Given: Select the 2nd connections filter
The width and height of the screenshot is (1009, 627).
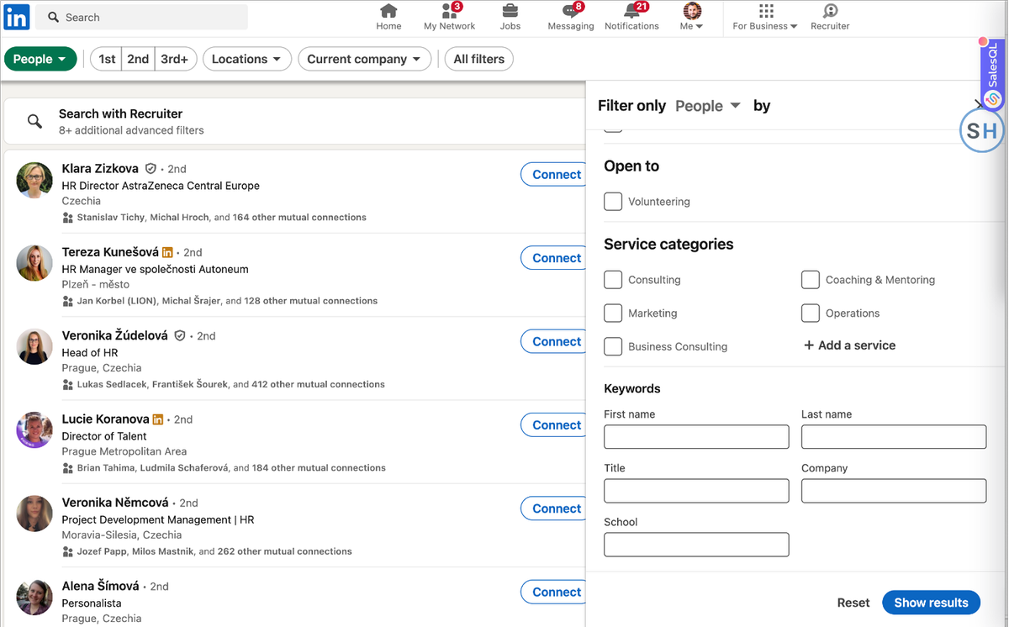Looking at the screenshot, I should pos(138,59).
